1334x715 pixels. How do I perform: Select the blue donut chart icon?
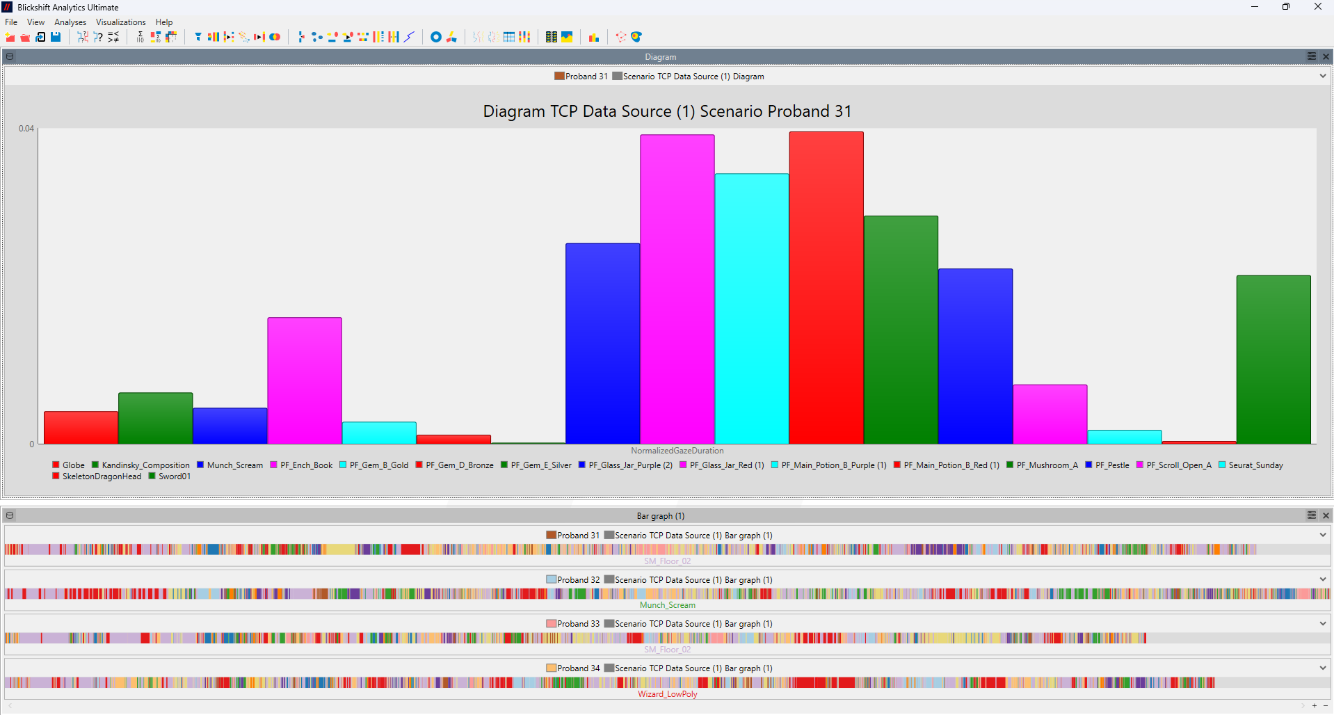(436, 37)
